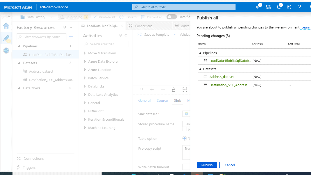Open the Monitor gauge icon in sidebar
The image size is (311, 175).
6,50
